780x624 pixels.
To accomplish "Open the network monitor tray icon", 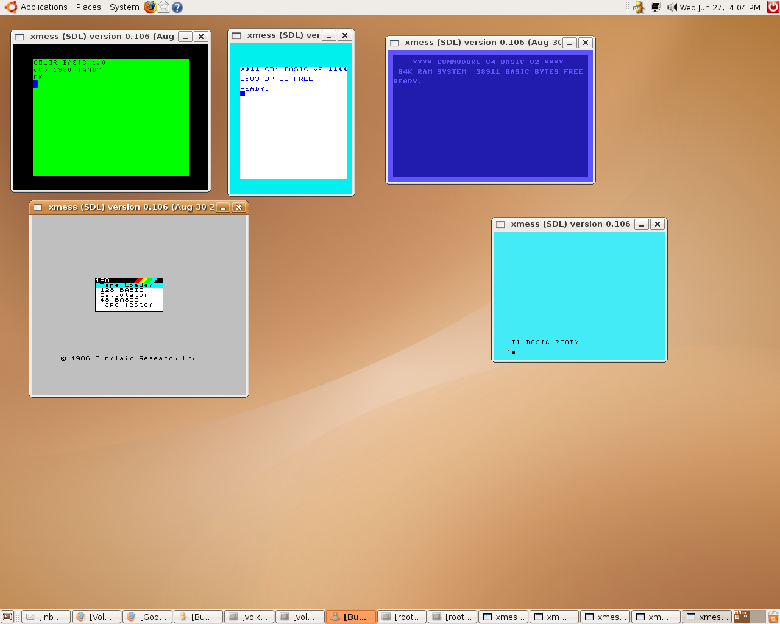I will tap(656, 7).
